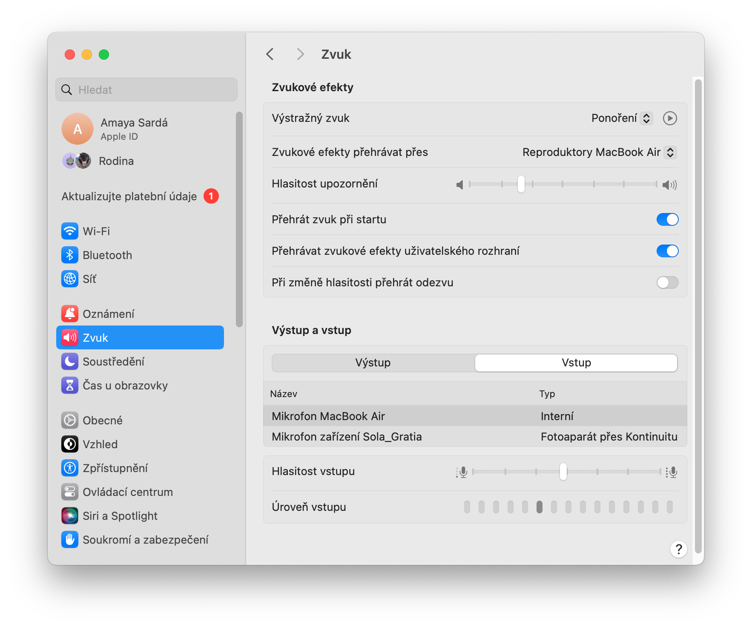This screenshot has width=752, height=628.
Task: Switch to the Vstup tab
Action: (576, 363)
